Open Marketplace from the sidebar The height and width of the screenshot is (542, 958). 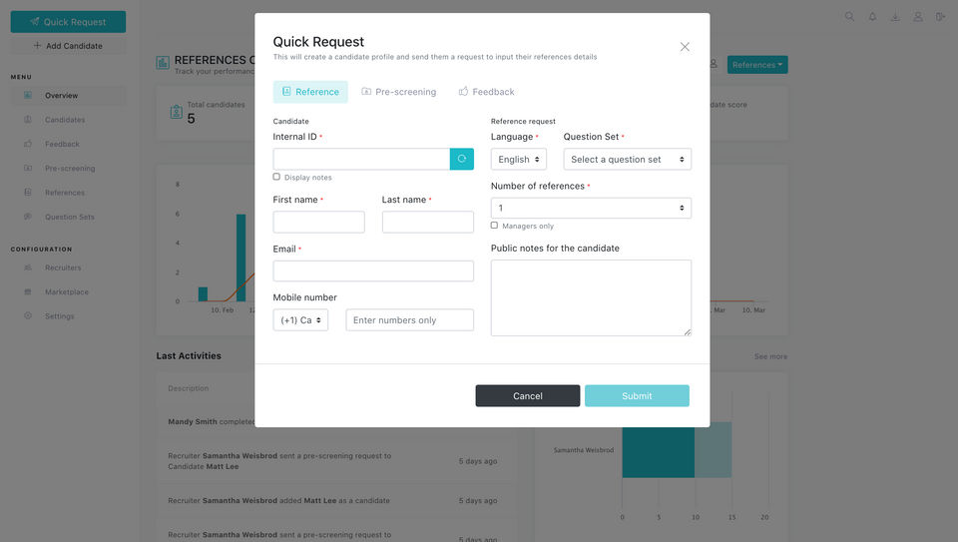point(67,292)
